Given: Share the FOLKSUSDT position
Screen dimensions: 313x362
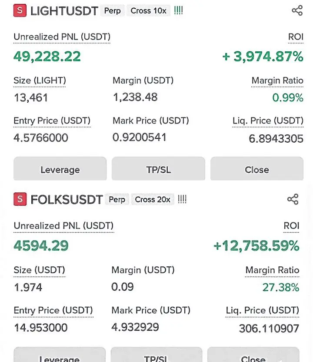Looking at the screenshot, I should coord(293,199).
